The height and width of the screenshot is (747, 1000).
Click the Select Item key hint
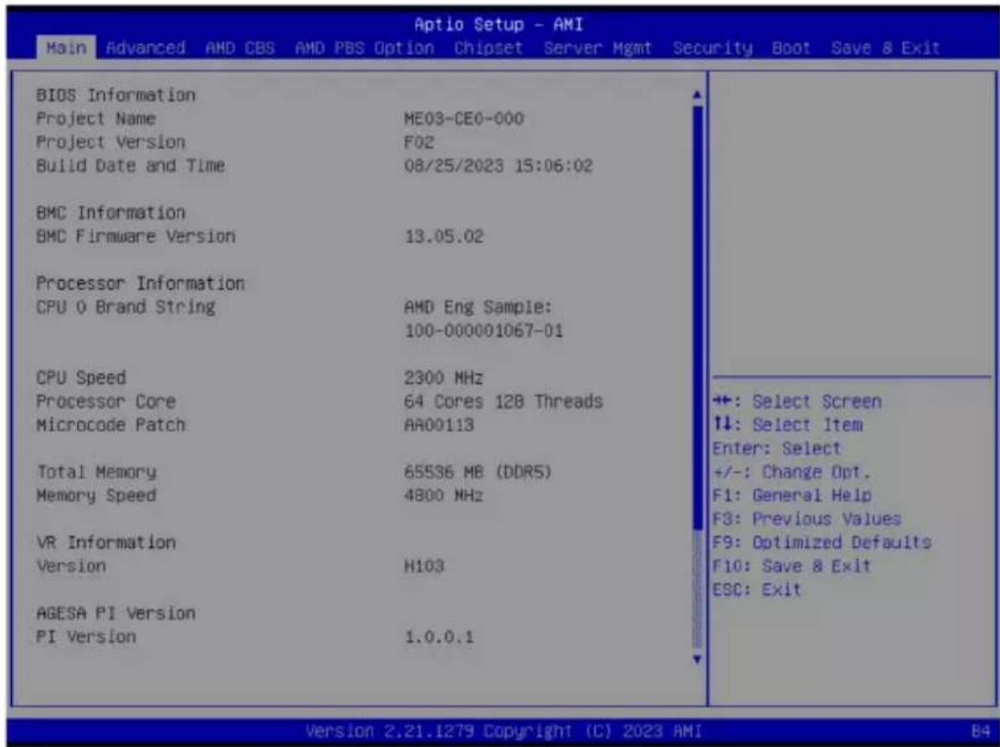[x=787, y=425]
